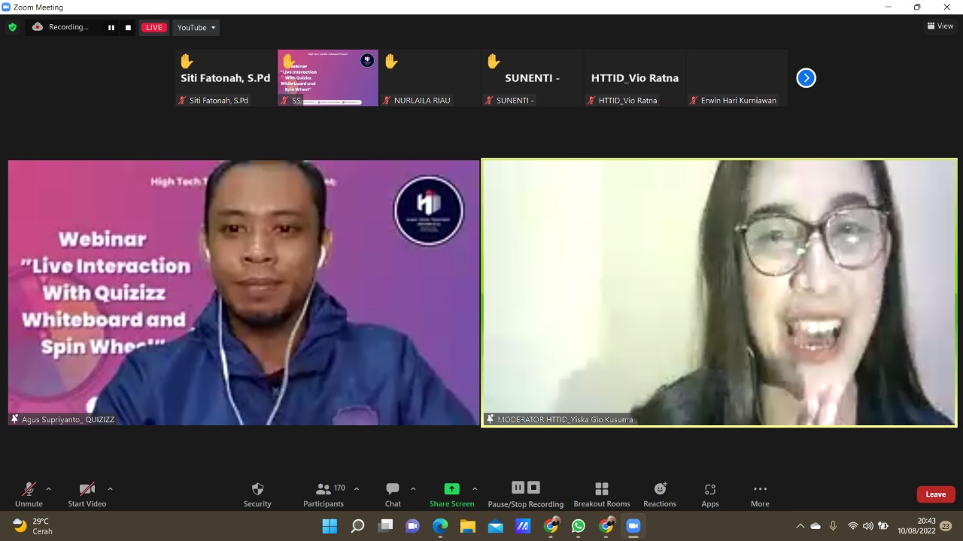The height and width of the screenshot is (541, 963).
Task: Click the green Share Screen button
Action: click(x=451, y=494)
